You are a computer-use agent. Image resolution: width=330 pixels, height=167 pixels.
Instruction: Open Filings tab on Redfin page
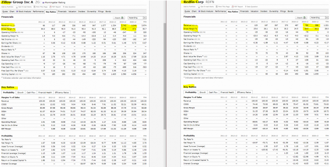[x=283, y=11]
